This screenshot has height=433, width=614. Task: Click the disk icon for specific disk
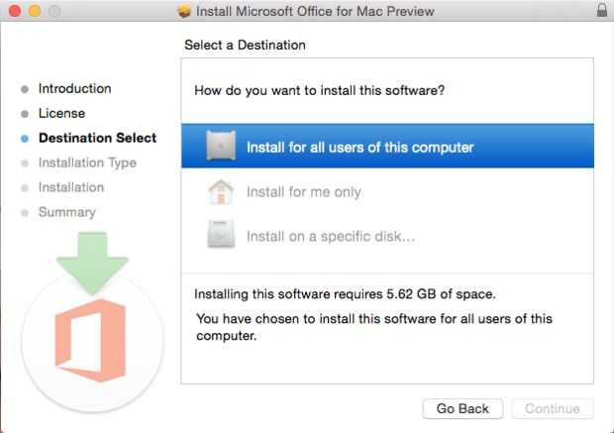pos(221,236)
